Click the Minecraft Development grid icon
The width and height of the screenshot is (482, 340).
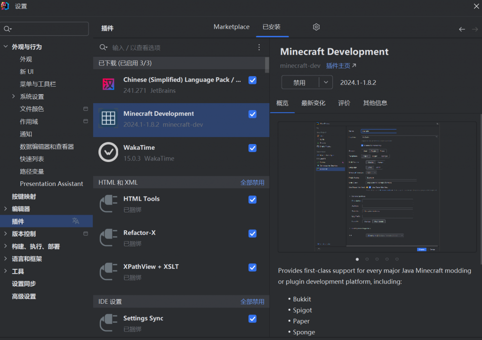pyautogui.click(x=109, y=118)
